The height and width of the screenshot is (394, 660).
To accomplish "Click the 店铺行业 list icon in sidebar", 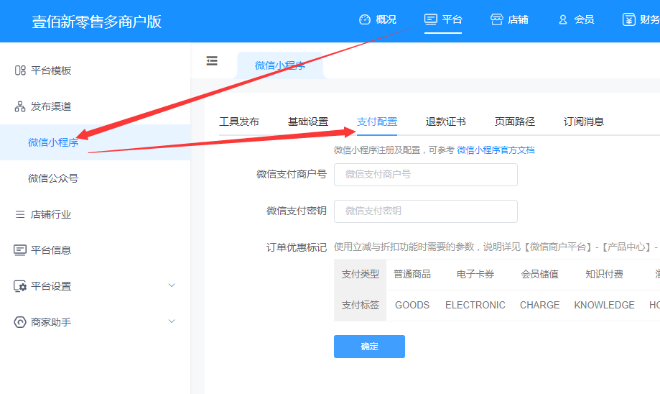I will pos(20,214).
